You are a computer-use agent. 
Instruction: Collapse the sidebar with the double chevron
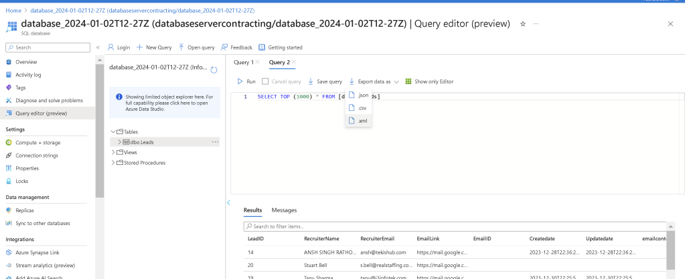(x=98, y=47)
